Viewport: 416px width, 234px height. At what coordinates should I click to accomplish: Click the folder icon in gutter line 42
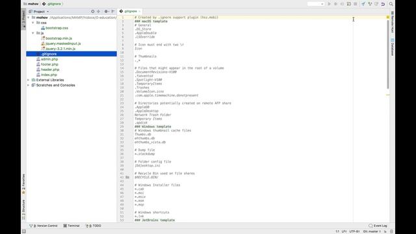pos(127,177)
